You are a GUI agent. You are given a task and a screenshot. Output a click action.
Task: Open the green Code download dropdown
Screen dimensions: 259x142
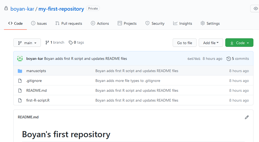pos(239,43)
